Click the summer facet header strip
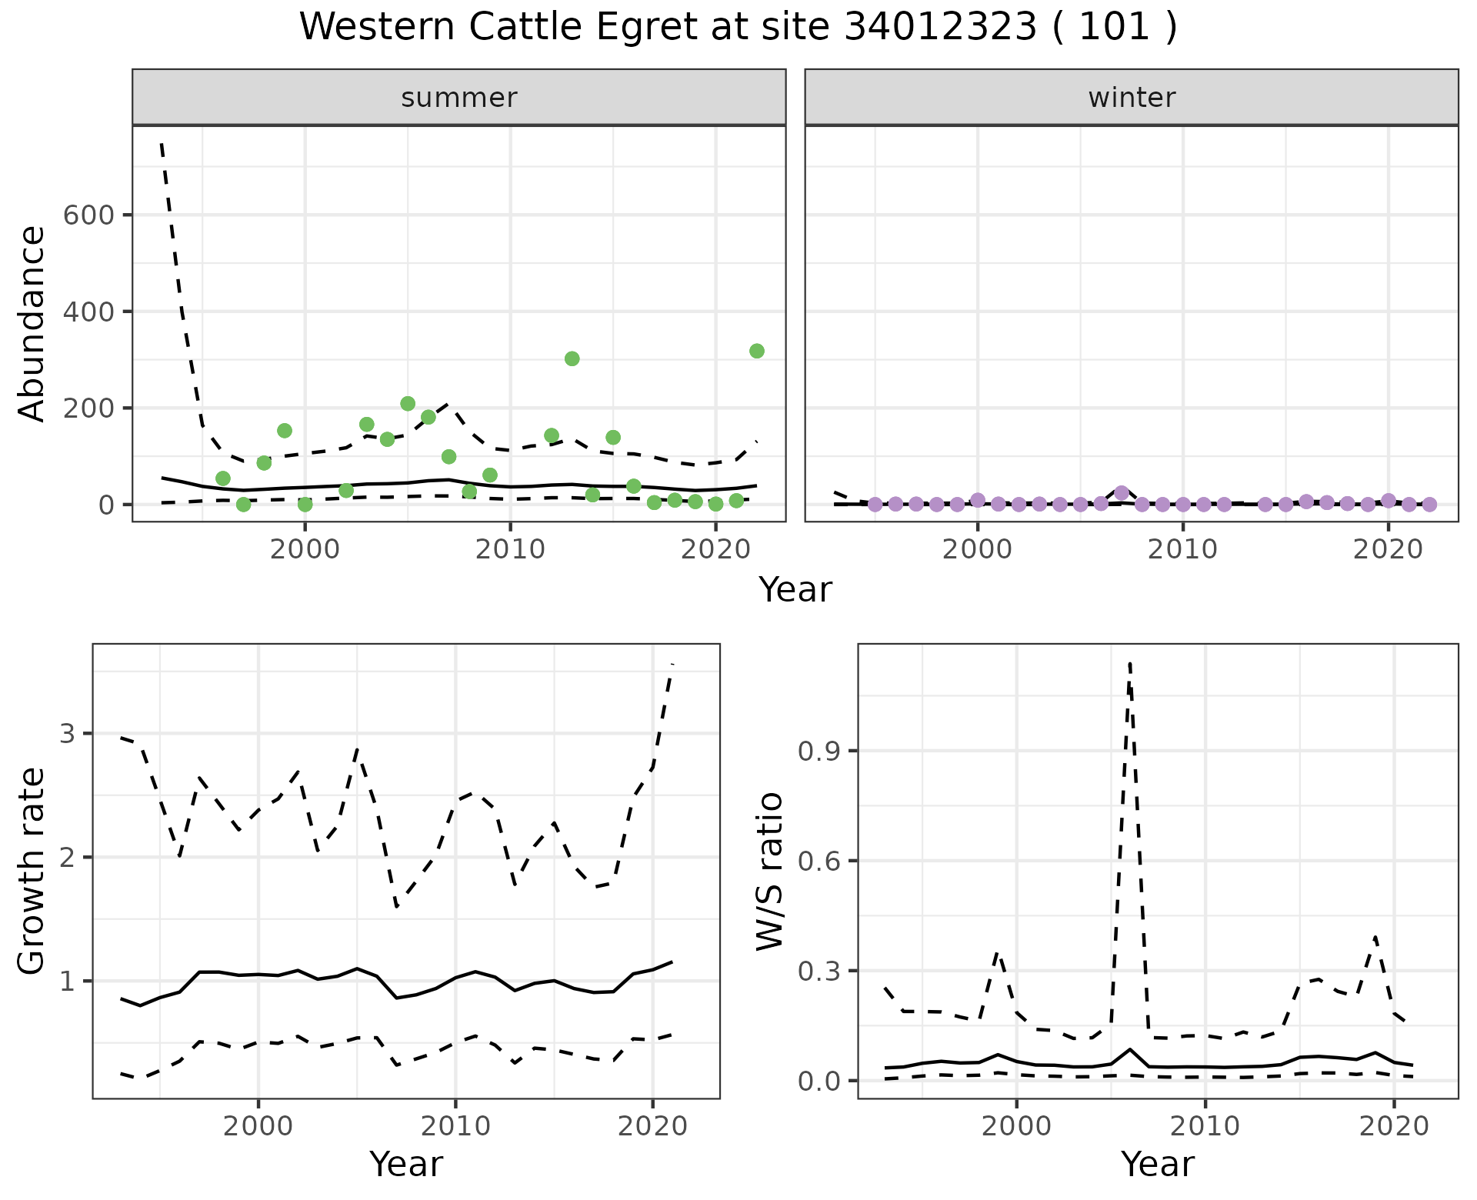 458,98
